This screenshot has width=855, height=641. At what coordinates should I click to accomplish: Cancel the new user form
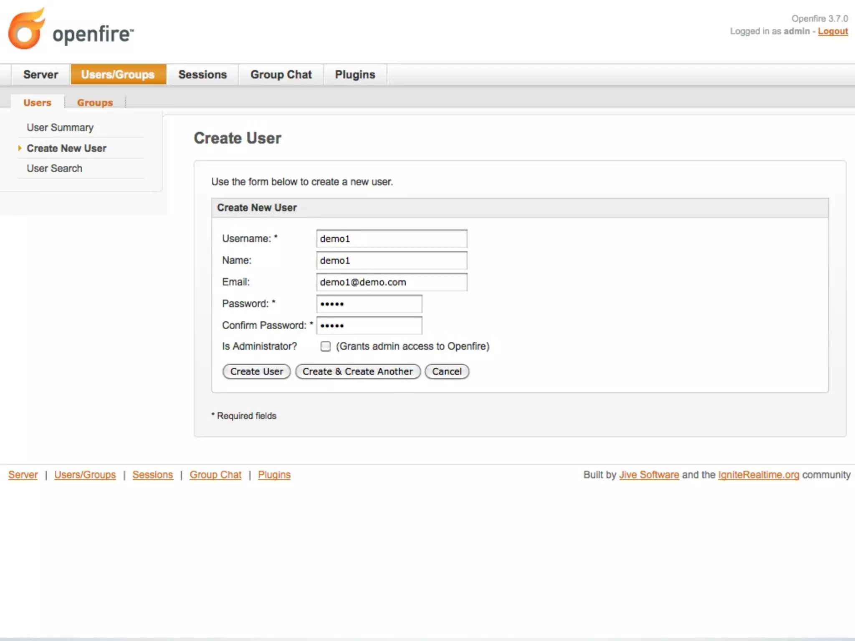click(447, 371)
